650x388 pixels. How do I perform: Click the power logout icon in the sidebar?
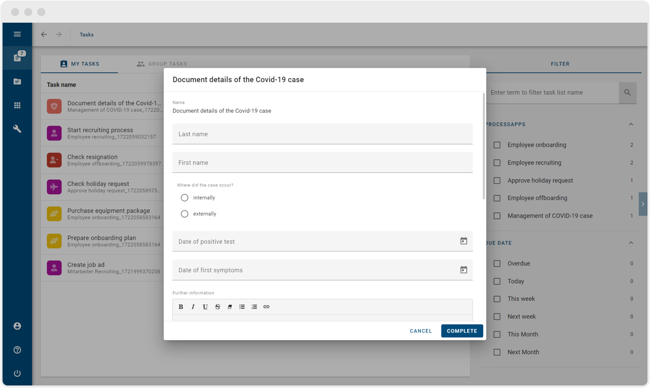coord(17,373)
